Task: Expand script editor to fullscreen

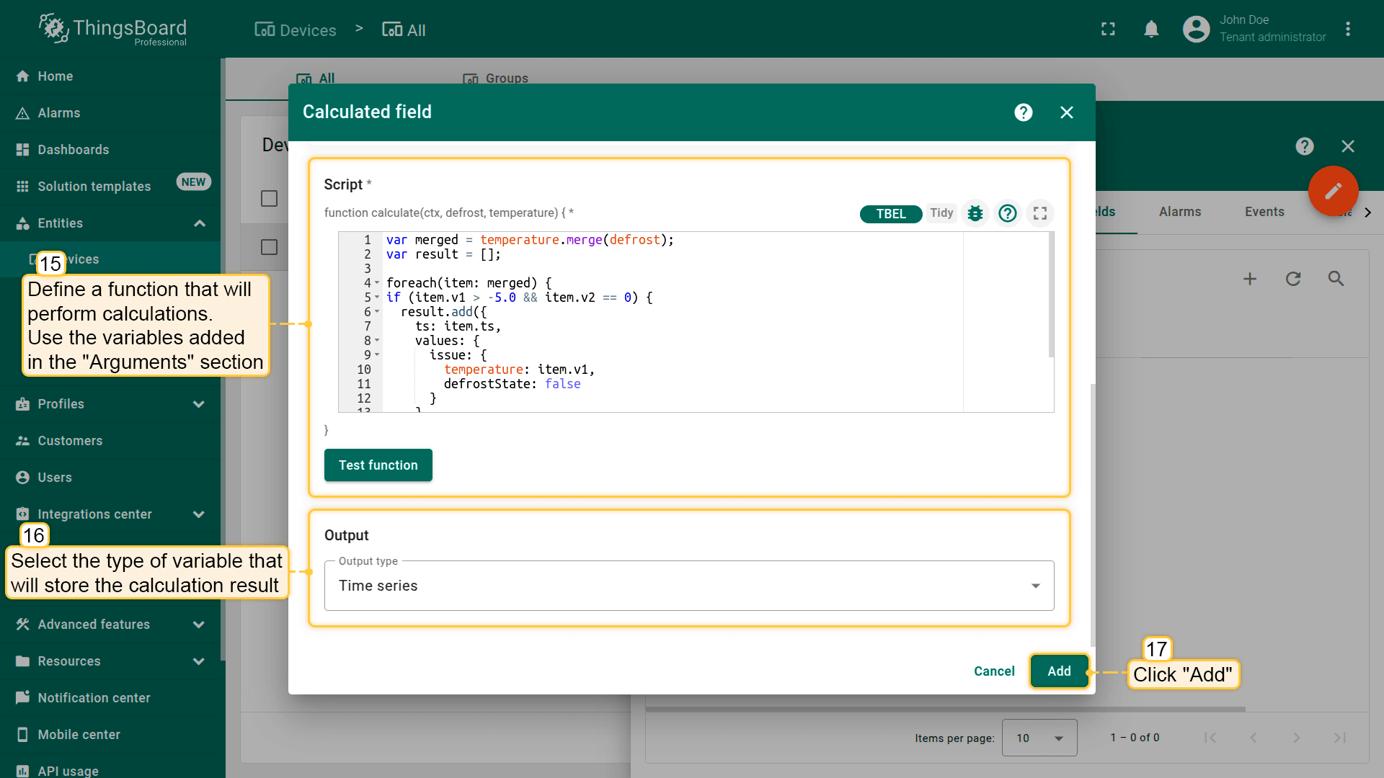Action: tap(1039, 213)
